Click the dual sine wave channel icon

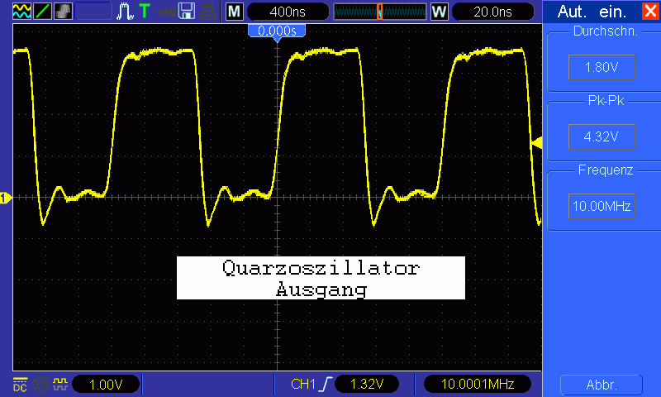(22, 11)
